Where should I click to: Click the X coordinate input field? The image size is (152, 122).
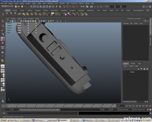[112, 7]
